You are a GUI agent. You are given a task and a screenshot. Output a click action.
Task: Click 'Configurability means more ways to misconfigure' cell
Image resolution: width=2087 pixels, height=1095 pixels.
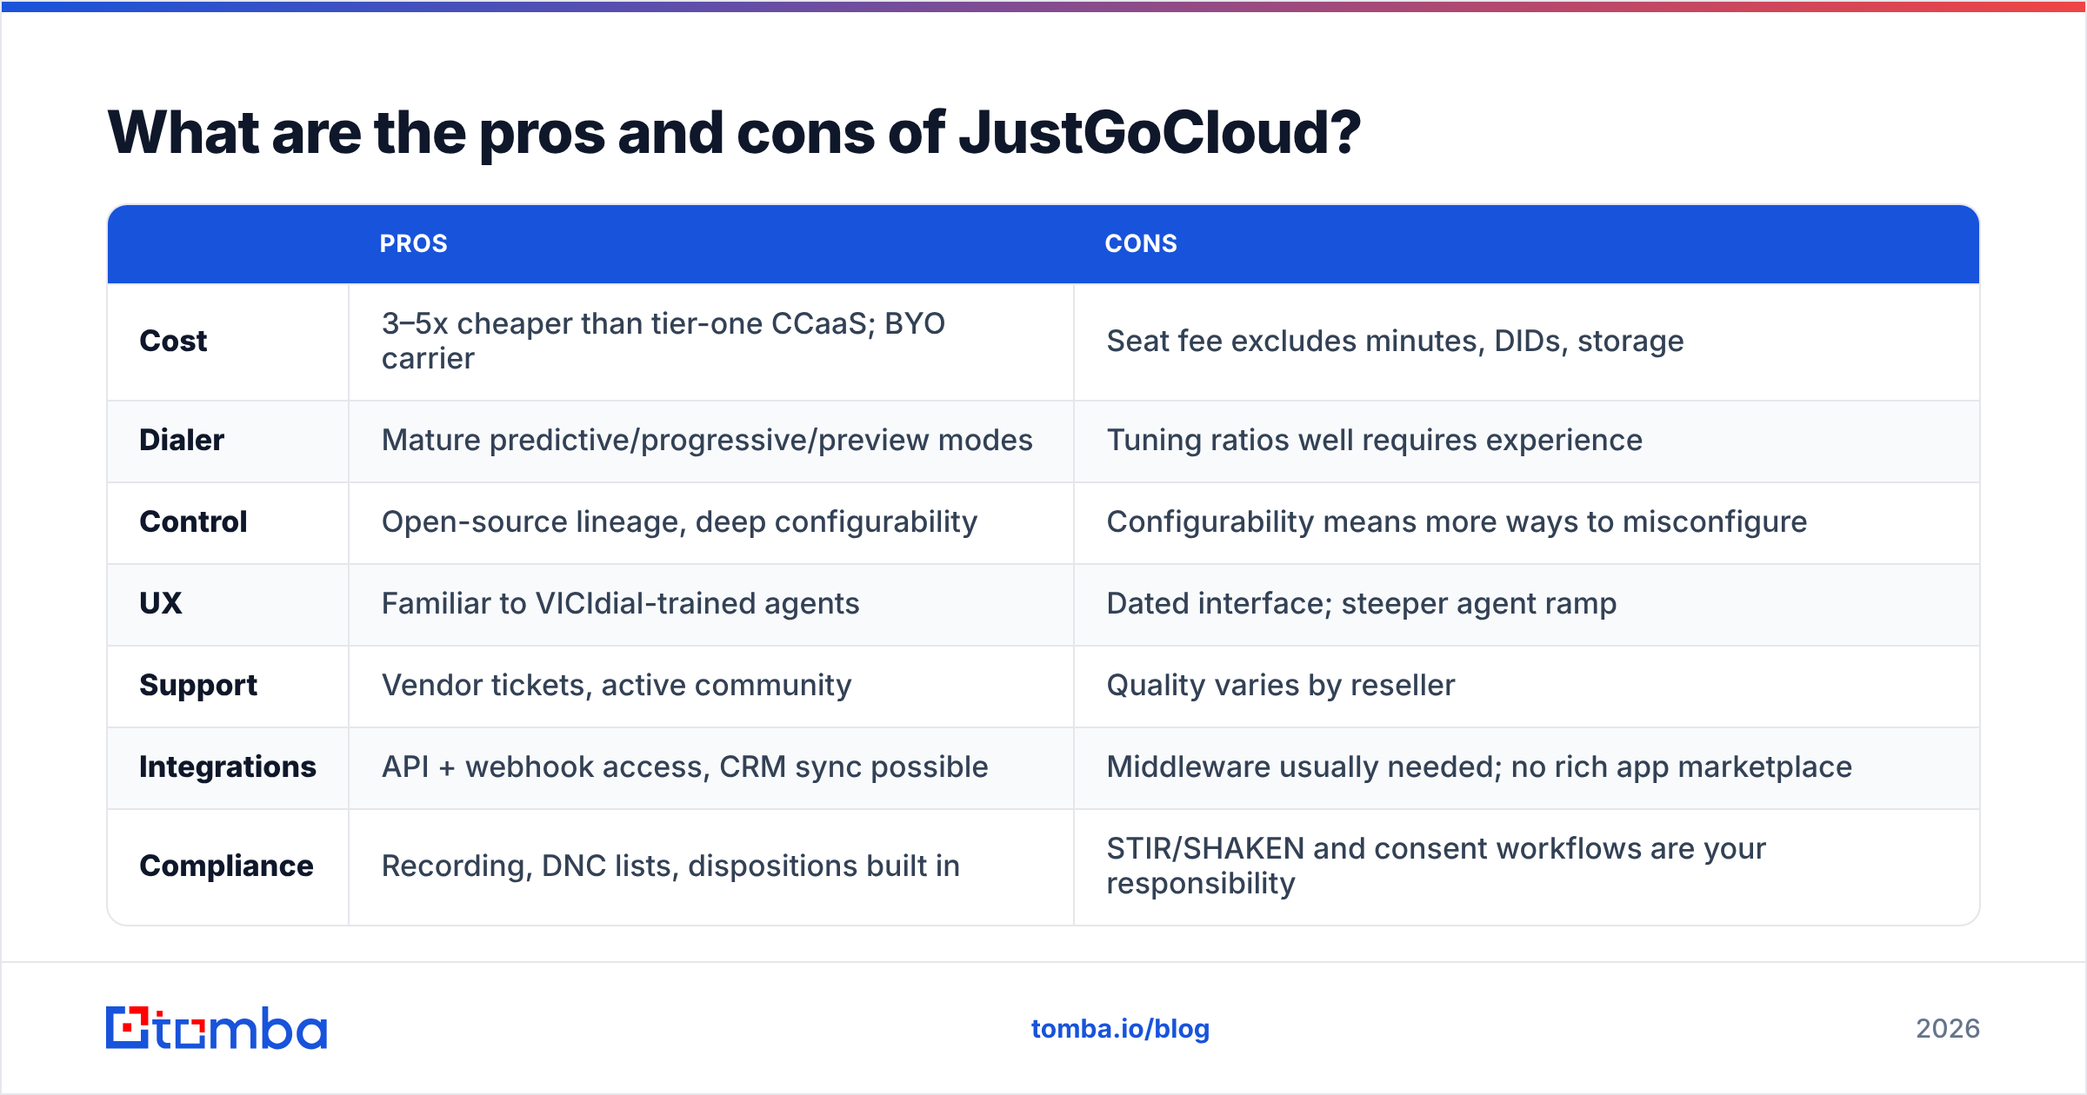(1527, 522)
